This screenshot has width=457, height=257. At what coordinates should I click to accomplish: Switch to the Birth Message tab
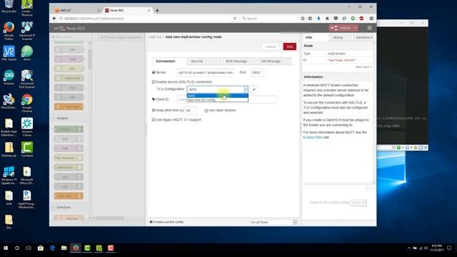point(239,61)
